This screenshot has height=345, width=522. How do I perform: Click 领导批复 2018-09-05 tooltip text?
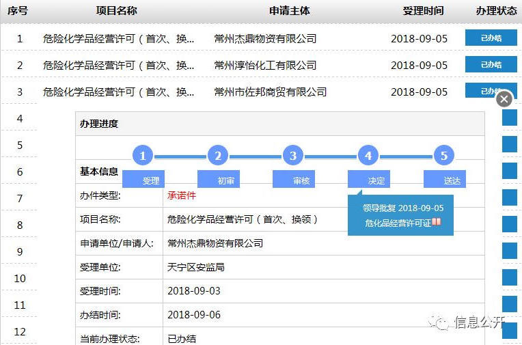[x=403, y=208]
